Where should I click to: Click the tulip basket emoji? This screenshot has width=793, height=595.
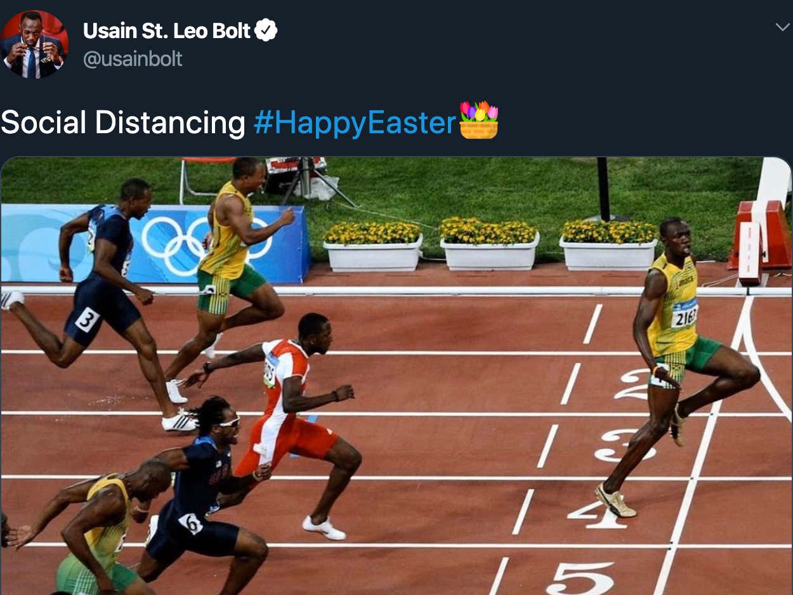479,120
